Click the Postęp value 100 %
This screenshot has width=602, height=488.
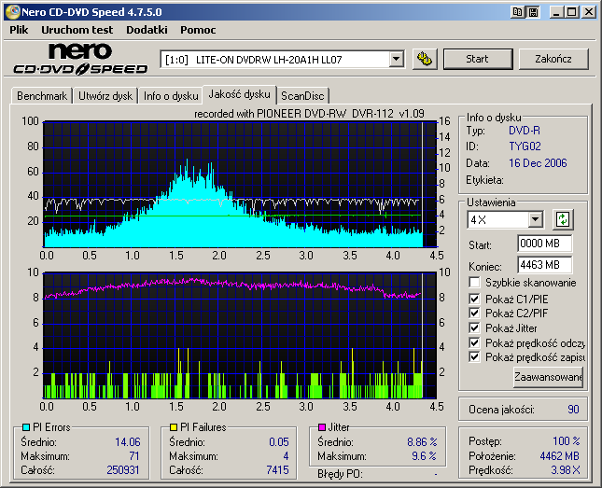pos(567,441)
